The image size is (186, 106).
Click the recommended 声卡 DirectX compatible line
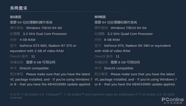click(x=114, y=68)
